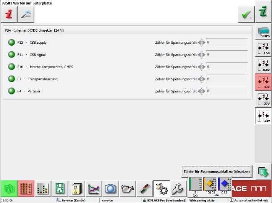This screenshot has width=272, height=203.
Task: Click the stepper arrows for F7 Transportsteuerung
Action: (201, 79)
